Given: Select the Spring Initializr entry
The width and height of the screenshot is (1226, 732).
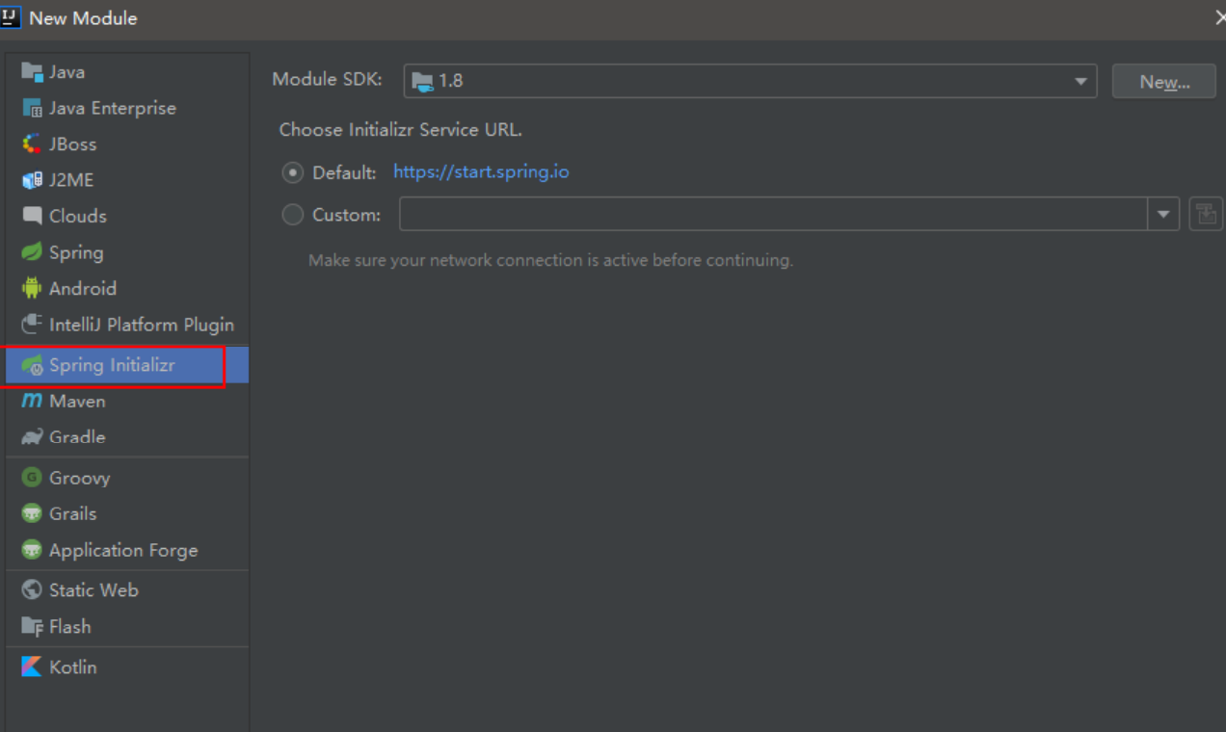Looking at the screenshot, I should tap(127, 366).
